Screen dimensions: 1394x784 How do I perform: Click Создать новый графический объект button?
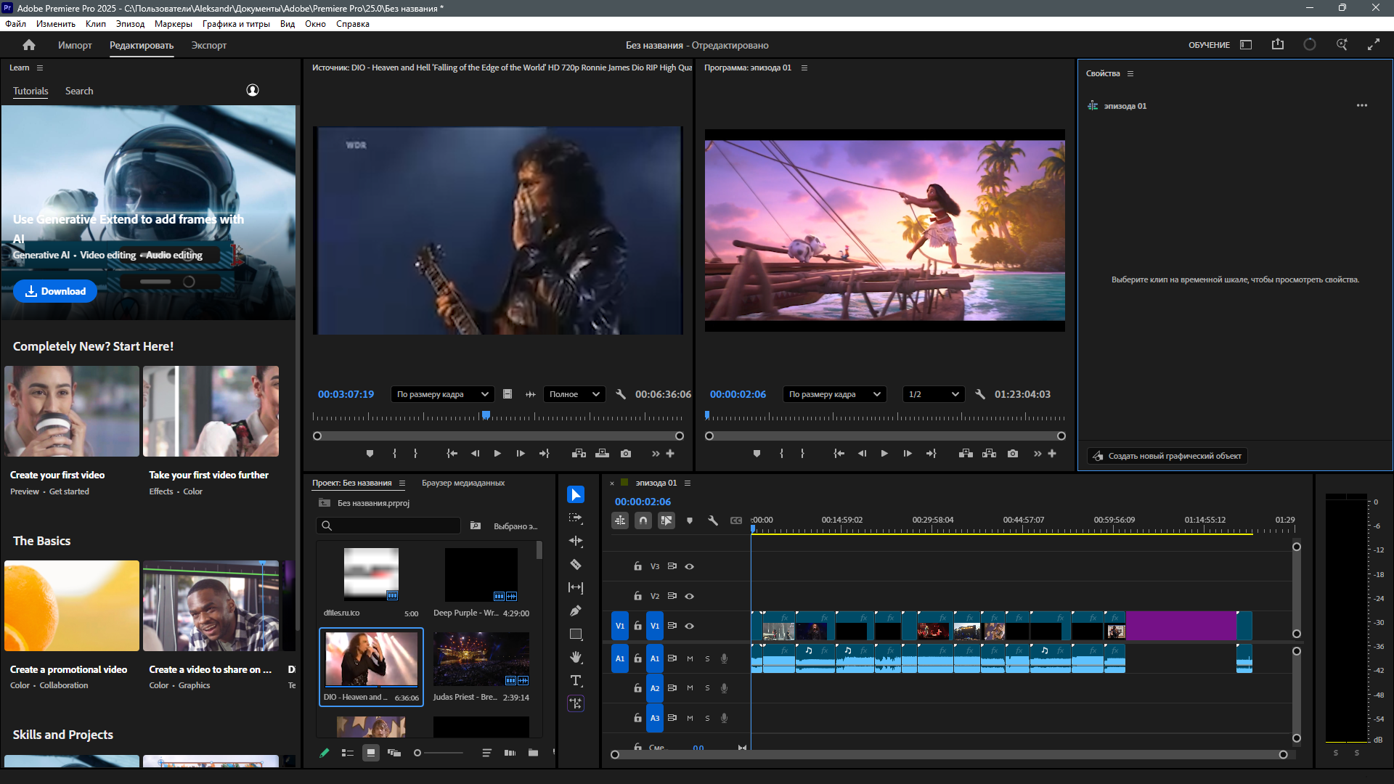(1167, 456)
